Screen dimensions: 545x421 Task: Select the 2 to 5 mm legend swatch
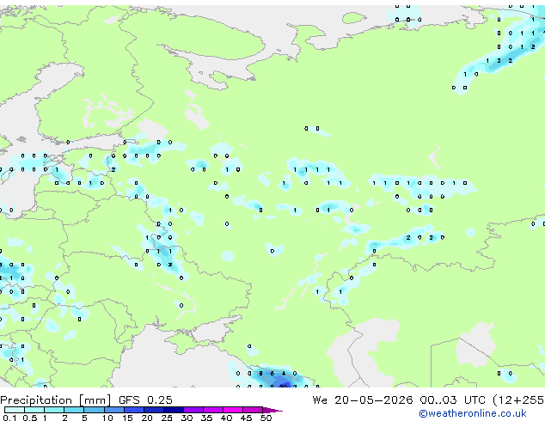[x=74, y=410]
